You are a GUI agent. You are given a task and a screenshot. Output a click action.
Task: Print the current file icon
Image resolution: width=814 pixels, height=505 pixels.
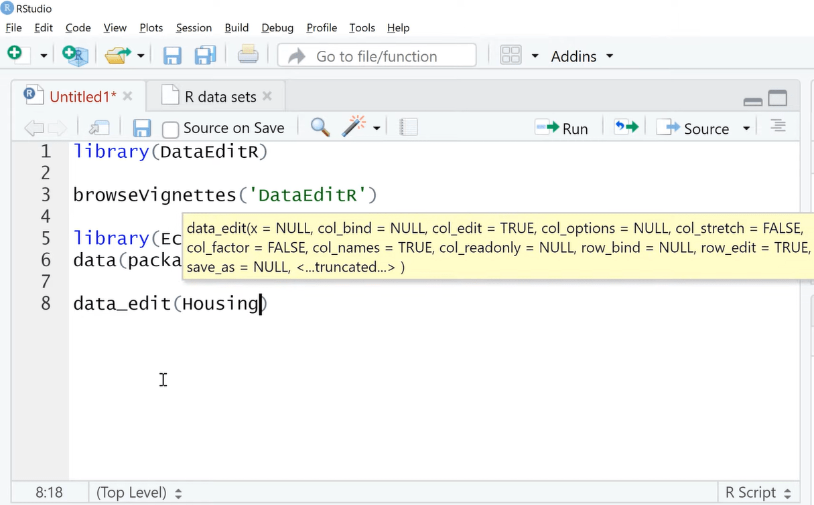click(248, 55)
